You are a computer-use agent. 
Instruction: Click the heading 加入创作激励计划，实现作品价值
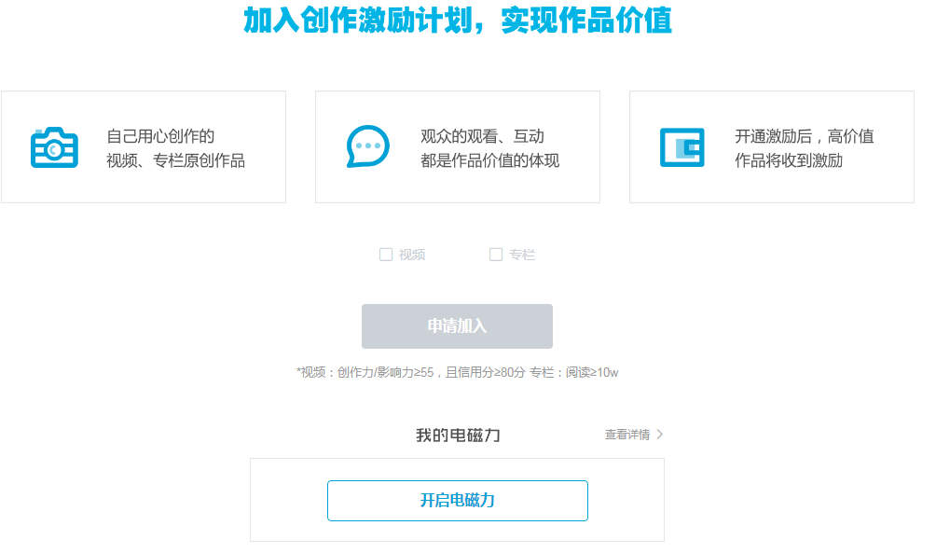pyautogui.click(x=458, y=21)
